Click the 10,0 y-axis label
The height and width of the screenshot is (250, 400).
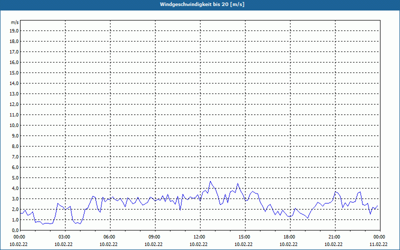click(x=14, y=125)
